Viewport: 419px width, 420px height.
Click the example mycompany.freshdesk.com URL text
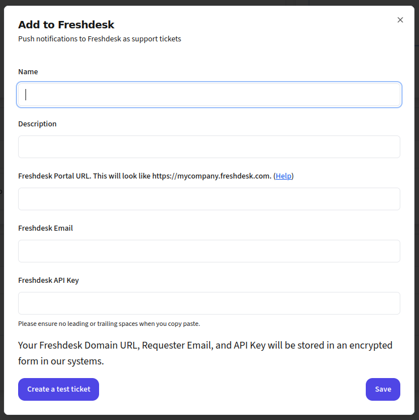coord(223,176)
